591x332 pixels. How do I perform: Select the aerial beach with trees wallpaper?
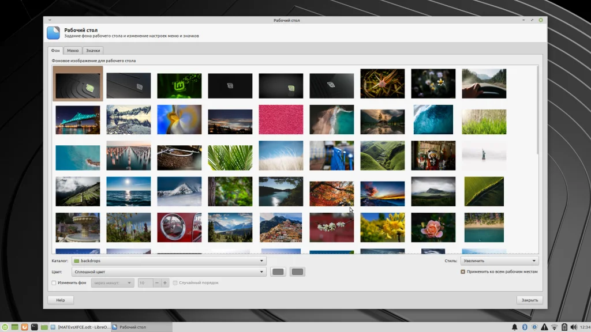point(484,227)
